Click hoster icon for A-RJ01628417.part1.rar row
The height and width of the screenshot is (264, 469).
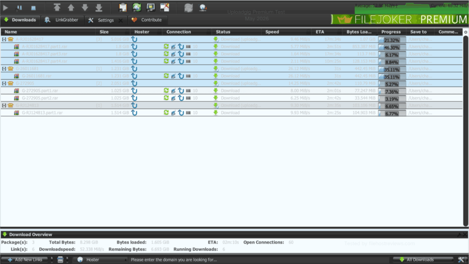[134, 46]
